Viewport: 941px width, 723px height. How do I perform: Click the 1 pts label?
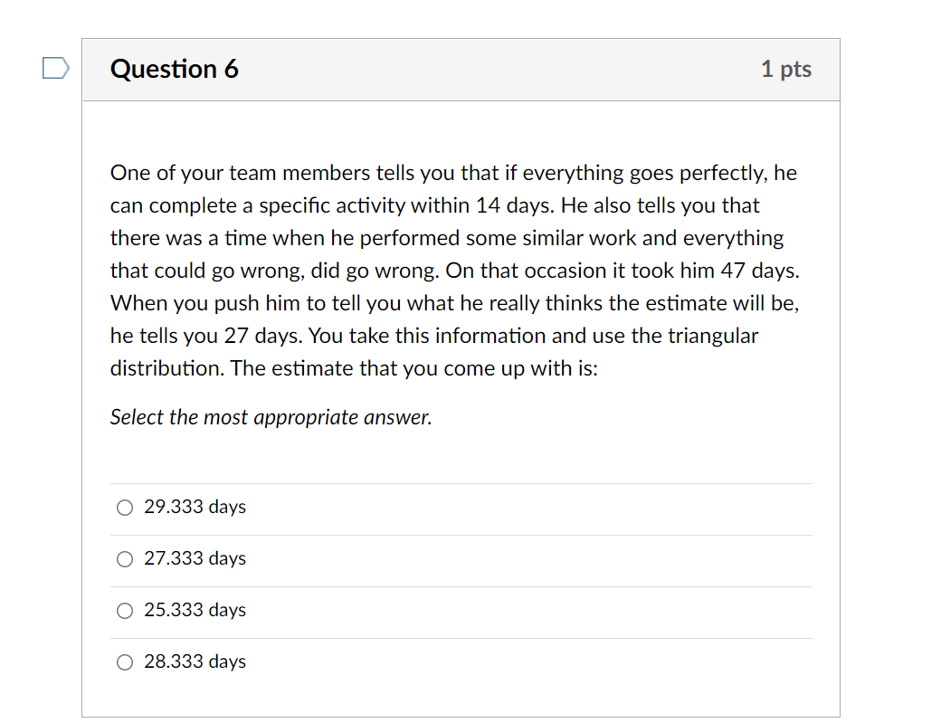pos(785,69)
